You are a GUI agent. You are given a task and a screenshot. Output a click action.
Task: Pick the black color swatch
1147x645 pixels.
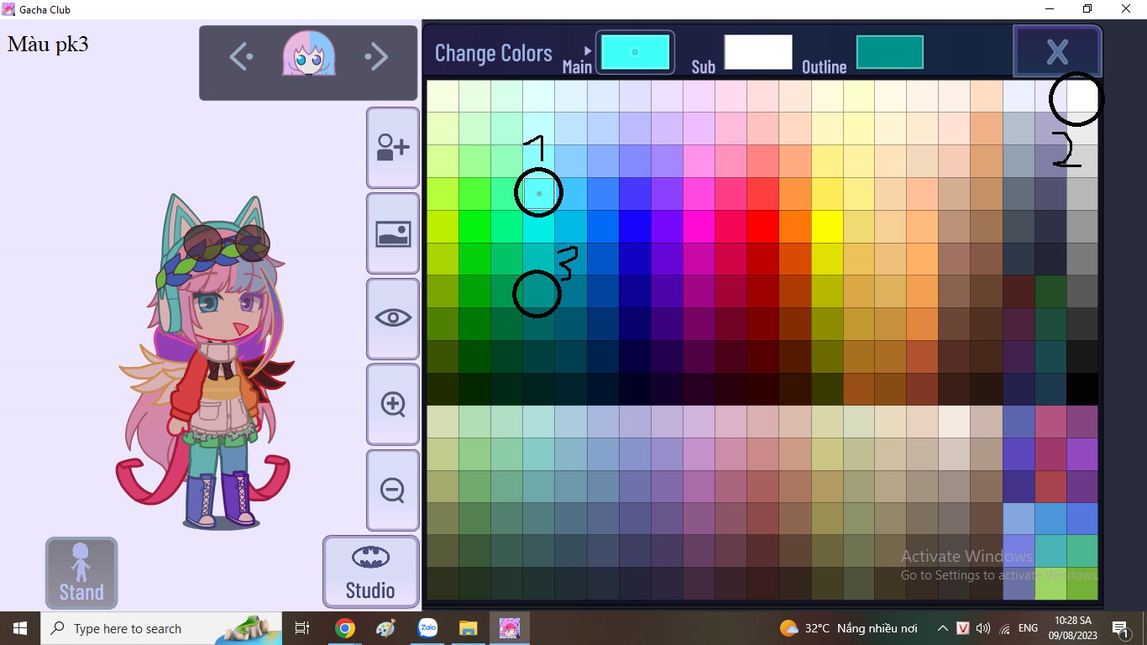pos(1082,390)
